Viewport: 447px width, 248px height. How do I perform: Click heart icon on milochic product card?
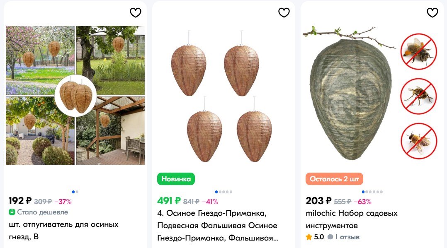[432, 12]
